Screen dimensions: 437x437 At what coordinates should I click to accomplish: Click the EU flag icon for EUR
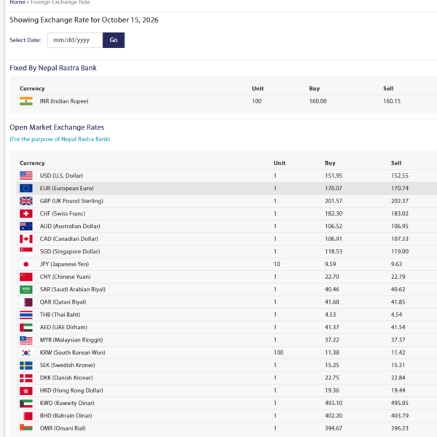click(26, 189)
